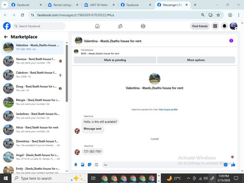This screenshot has height=183, width=244.
Task: Click the install app icon in address bar
Action: [x=211, y=15]
